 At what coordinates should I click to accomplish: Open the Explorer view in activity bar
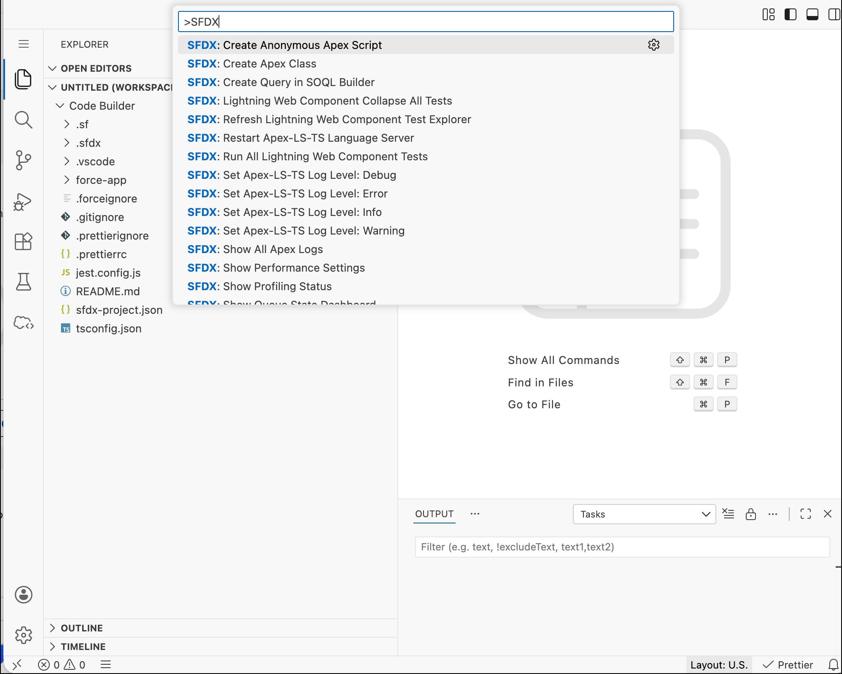point(23,79)
